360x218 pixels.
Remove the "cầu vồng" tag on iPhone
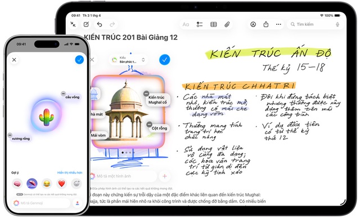tap(63, 94)
